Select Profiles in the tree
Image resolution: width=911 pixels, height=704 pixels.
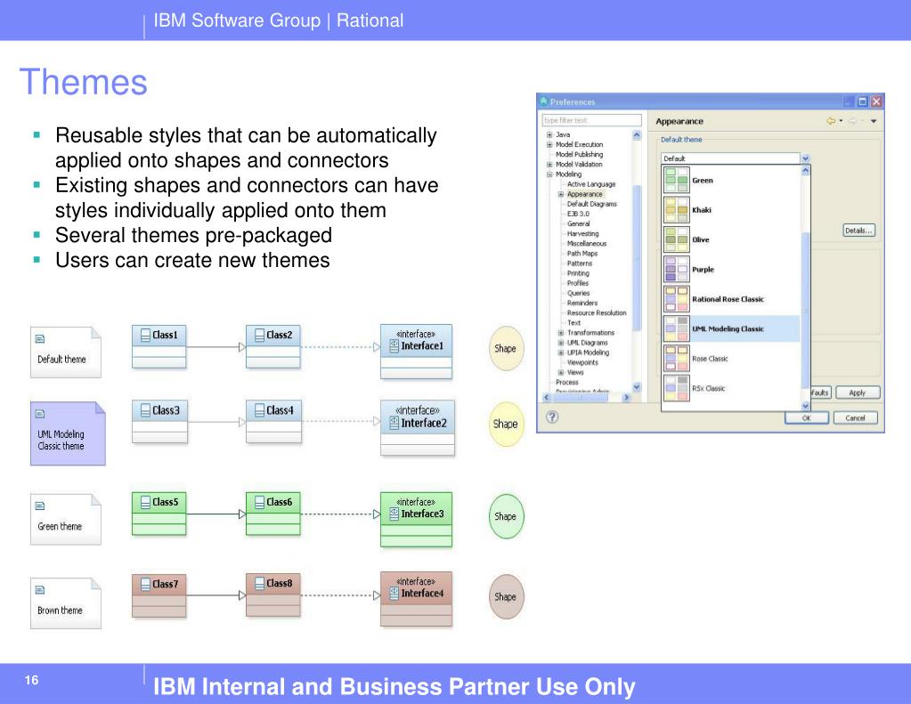coord(578,283)
